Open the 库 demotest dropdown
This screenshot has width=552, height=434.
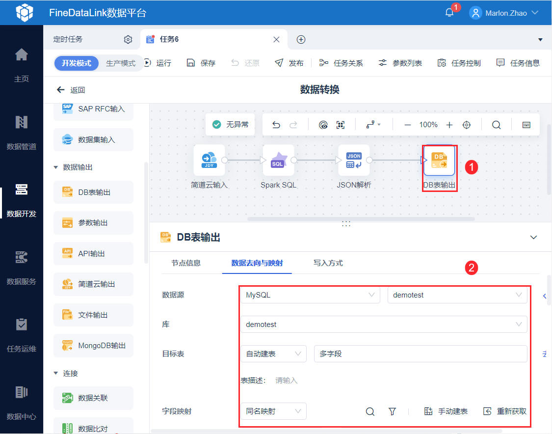point(384,325)
